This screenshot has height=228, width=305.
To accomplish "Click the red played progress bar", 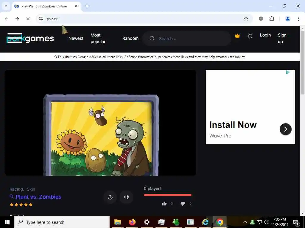I will pos(168,195).
